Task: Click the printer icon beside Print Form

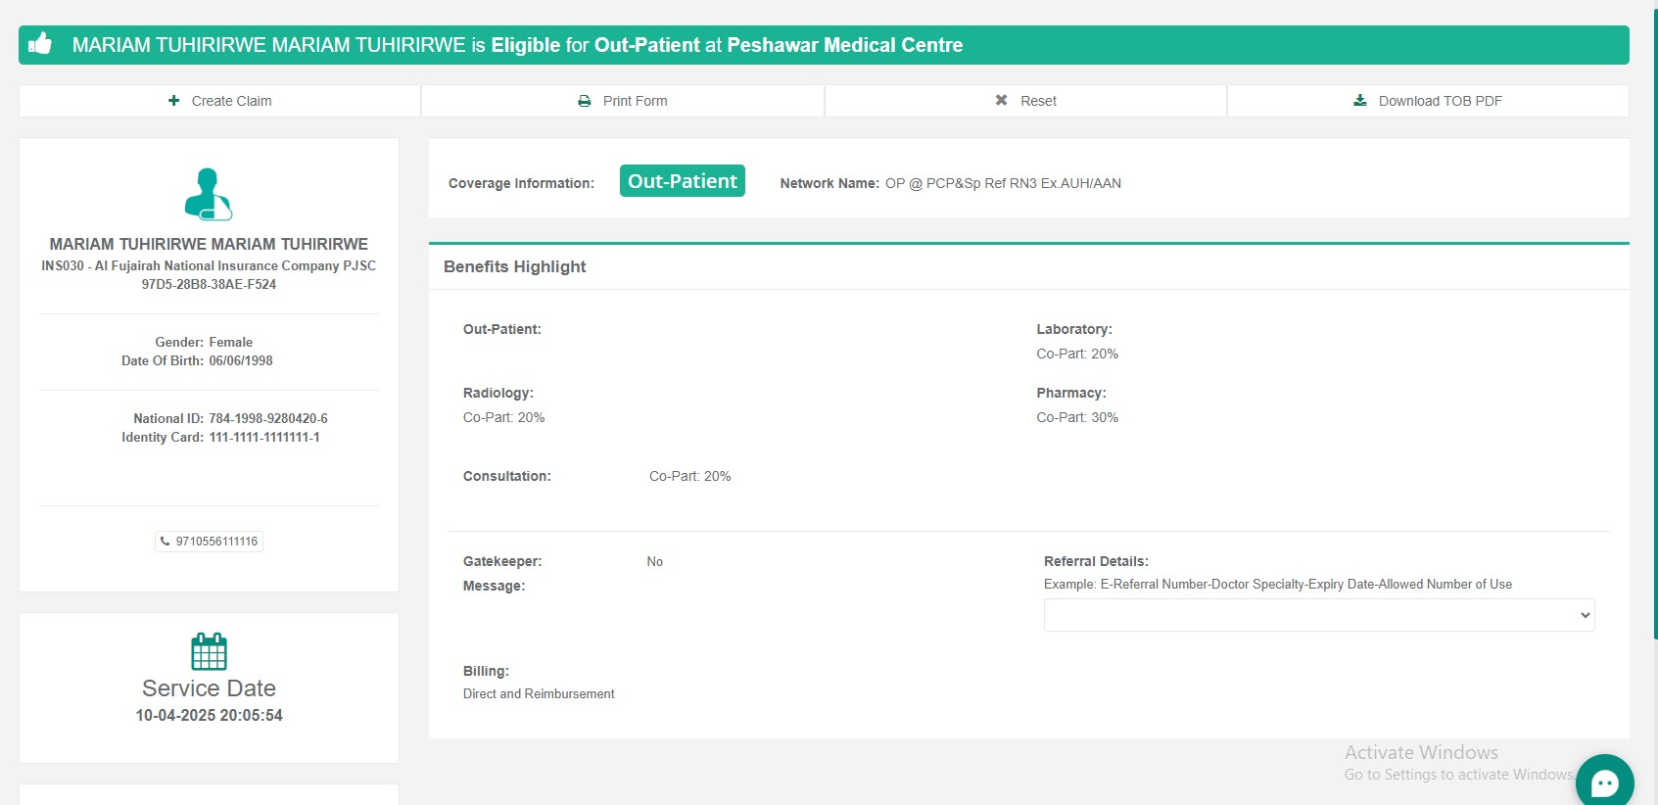Action: pos(585,101)
